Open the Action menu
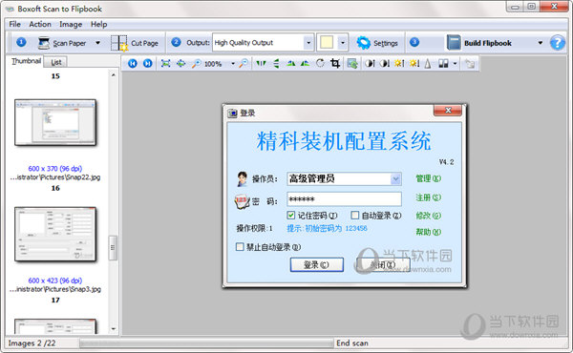The height and width of the screenshot is (353, 573). point(40,24)
